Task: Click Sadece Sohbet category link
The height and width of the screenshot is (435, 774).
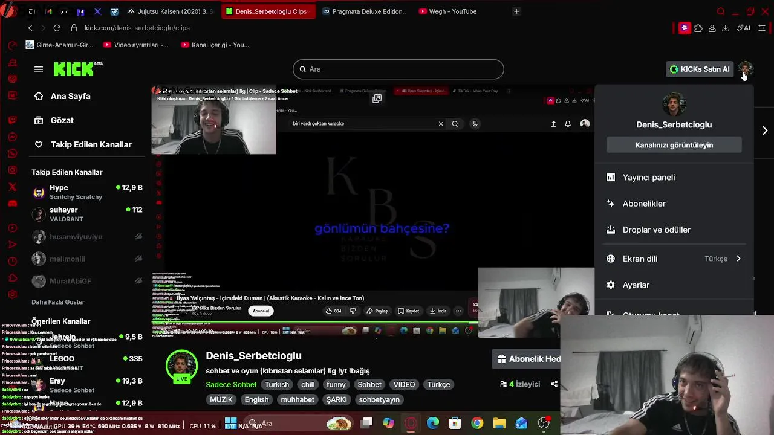Action: [x=231, y=384]
